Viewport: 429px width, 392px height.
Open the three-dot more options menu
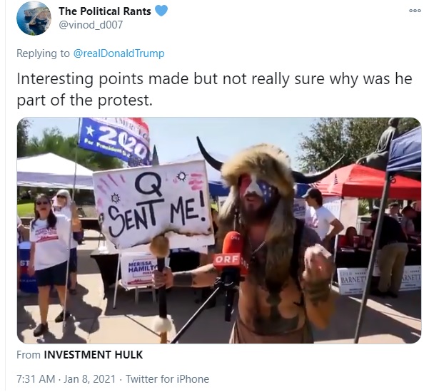click(x=415, y=11)
